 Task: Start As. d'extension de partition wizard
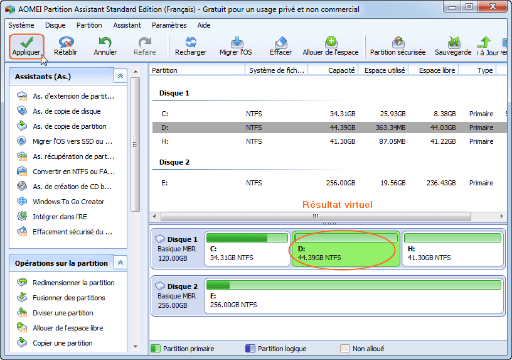66,96
